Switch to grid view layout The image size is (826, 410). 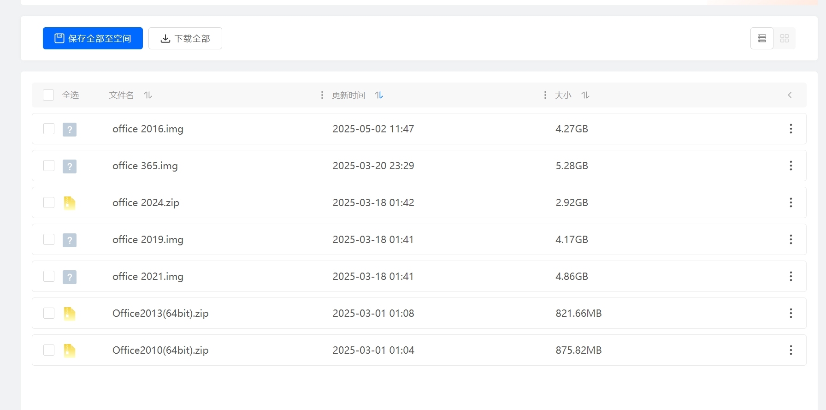tap(785, 38)
